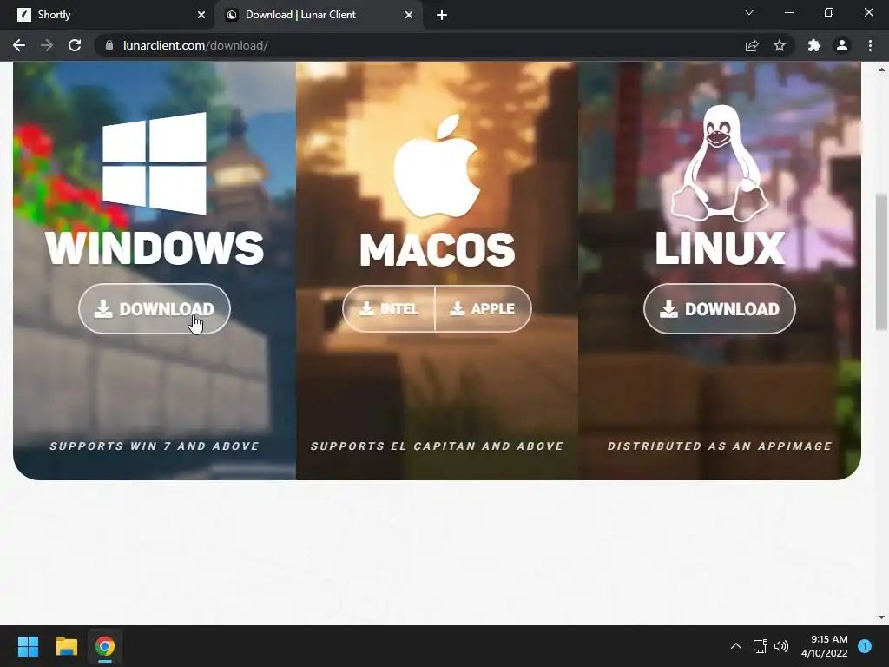The height and width of the screenshot is (667, 889).
Task: Open the network status tray icon
Action: click(x=761, y=646)
